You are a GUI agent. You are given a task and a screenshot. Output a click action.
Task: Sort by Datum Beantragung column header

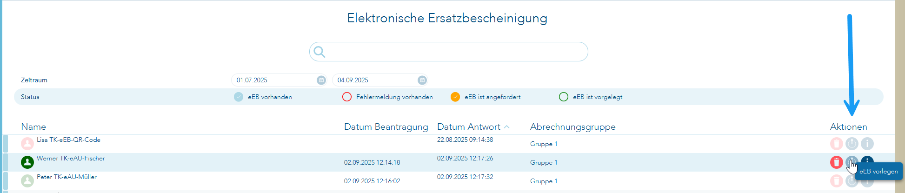(386, 127)
